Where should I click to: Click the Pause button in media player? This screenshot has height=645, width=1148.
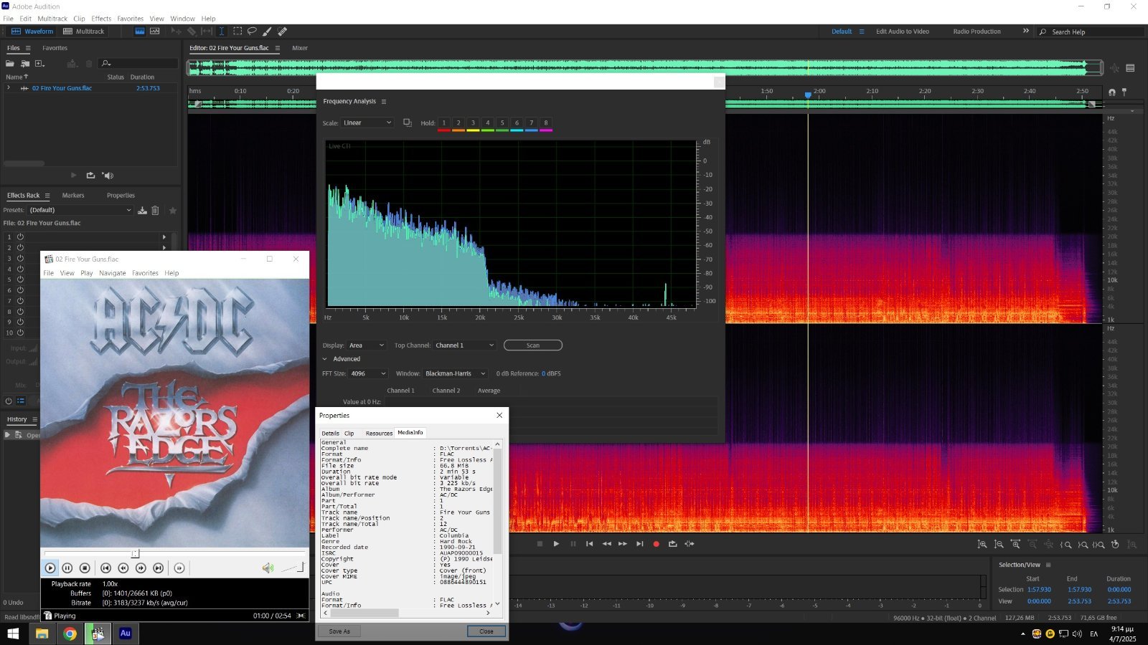click(67, 568)
